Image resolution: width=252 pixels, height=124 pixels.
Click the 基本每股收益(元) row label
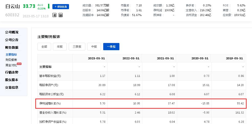coord(50,76)
